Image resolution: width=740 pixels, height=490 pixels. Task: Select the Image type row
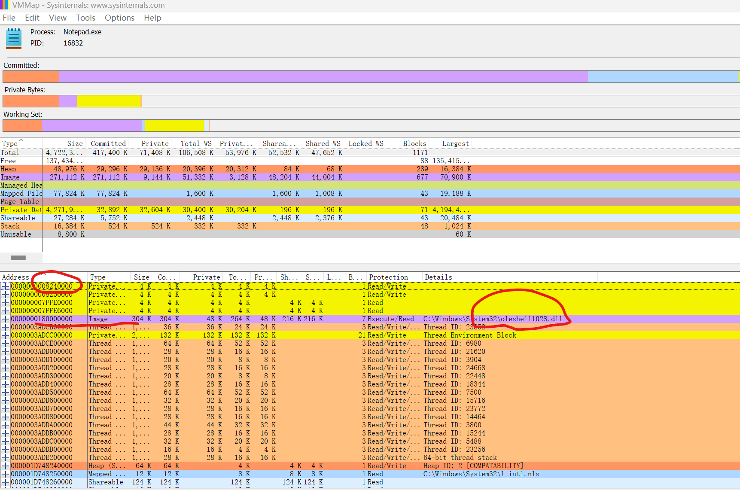point(370,177)
